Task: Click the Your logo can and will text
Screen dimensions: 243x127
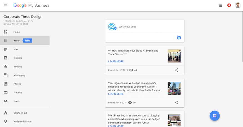Action: coord(134,87)
